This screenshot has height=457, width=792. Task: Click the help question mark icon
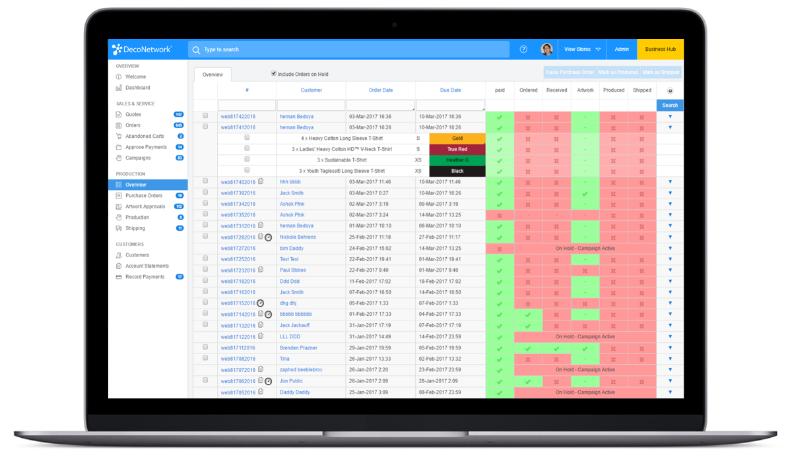click(x=523, y=49)
